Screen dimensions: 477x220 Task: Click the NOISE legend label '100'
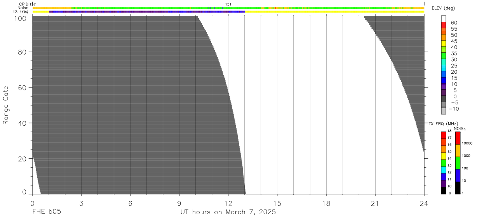click(466, 168)
